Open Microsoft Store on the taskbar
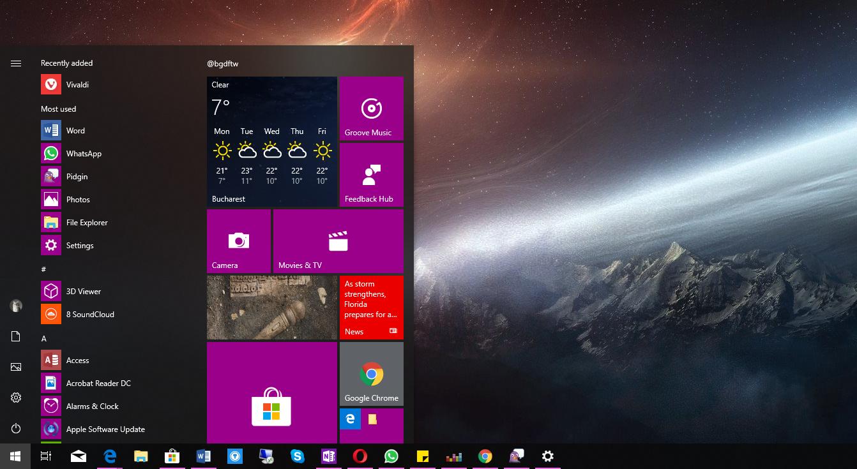The height and width of the screenshot is (469, 857). (172, 456)
